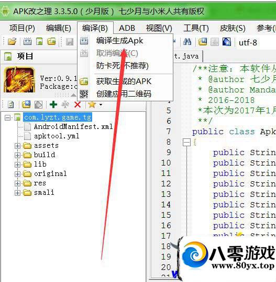Screen dimensions: 276x282
Task: Expand the build folder
Action: (17, 155)
